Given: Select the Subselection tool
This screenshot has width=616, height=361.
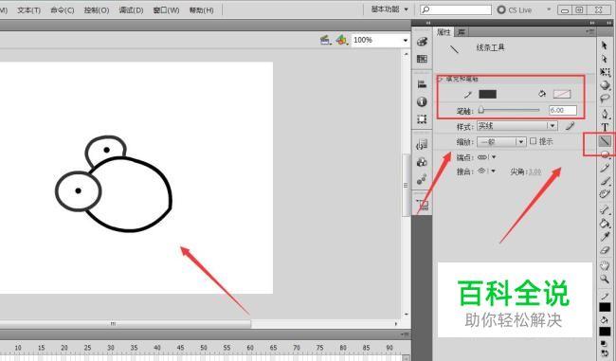Looking at the screenshot, I should click(x=605, y=59).
